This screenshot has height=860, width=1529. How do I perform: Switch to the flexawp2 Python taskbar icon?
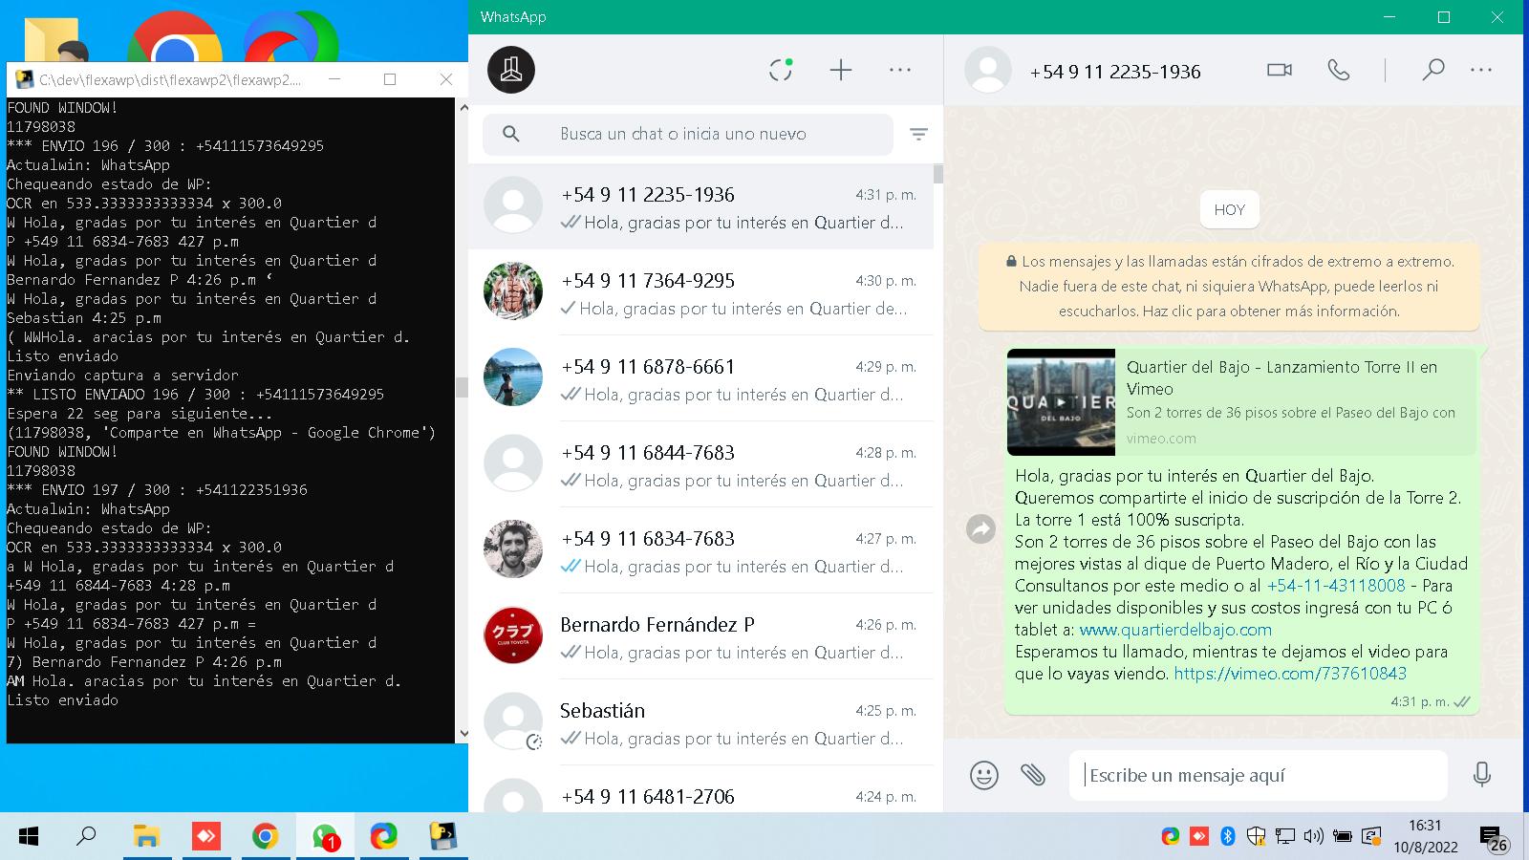pos(443,837)
